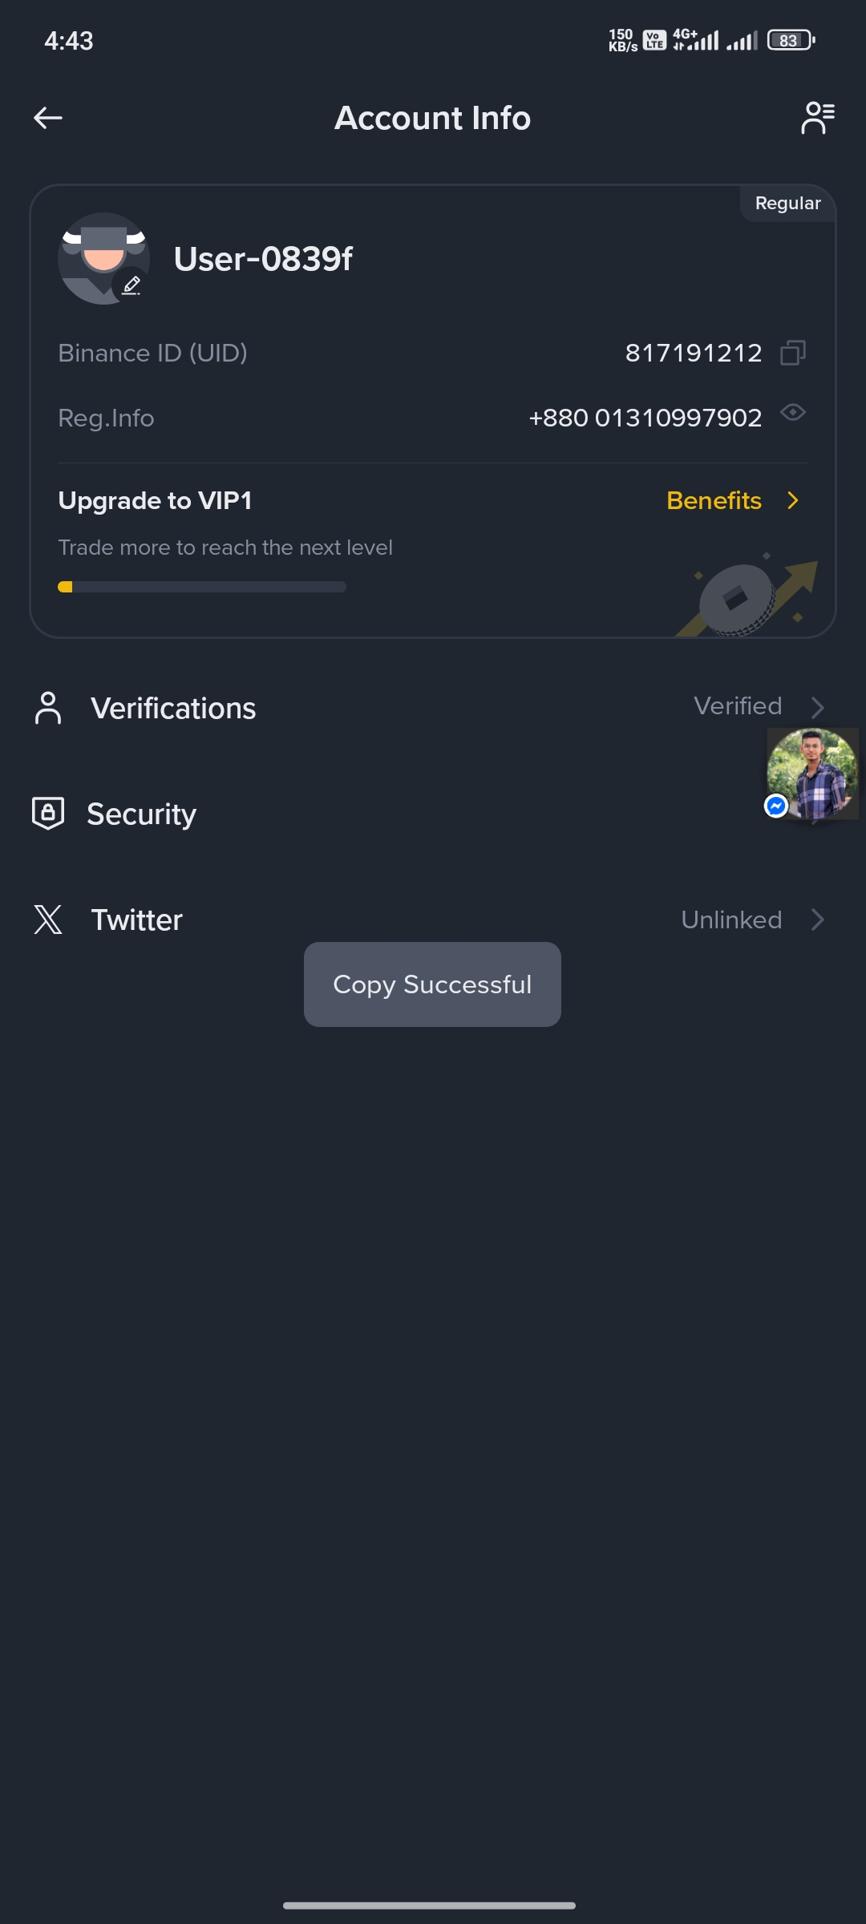Tap the back arrow icon
The width and height of the screenshot is (866, 1924).
click(x=48, y=118)
